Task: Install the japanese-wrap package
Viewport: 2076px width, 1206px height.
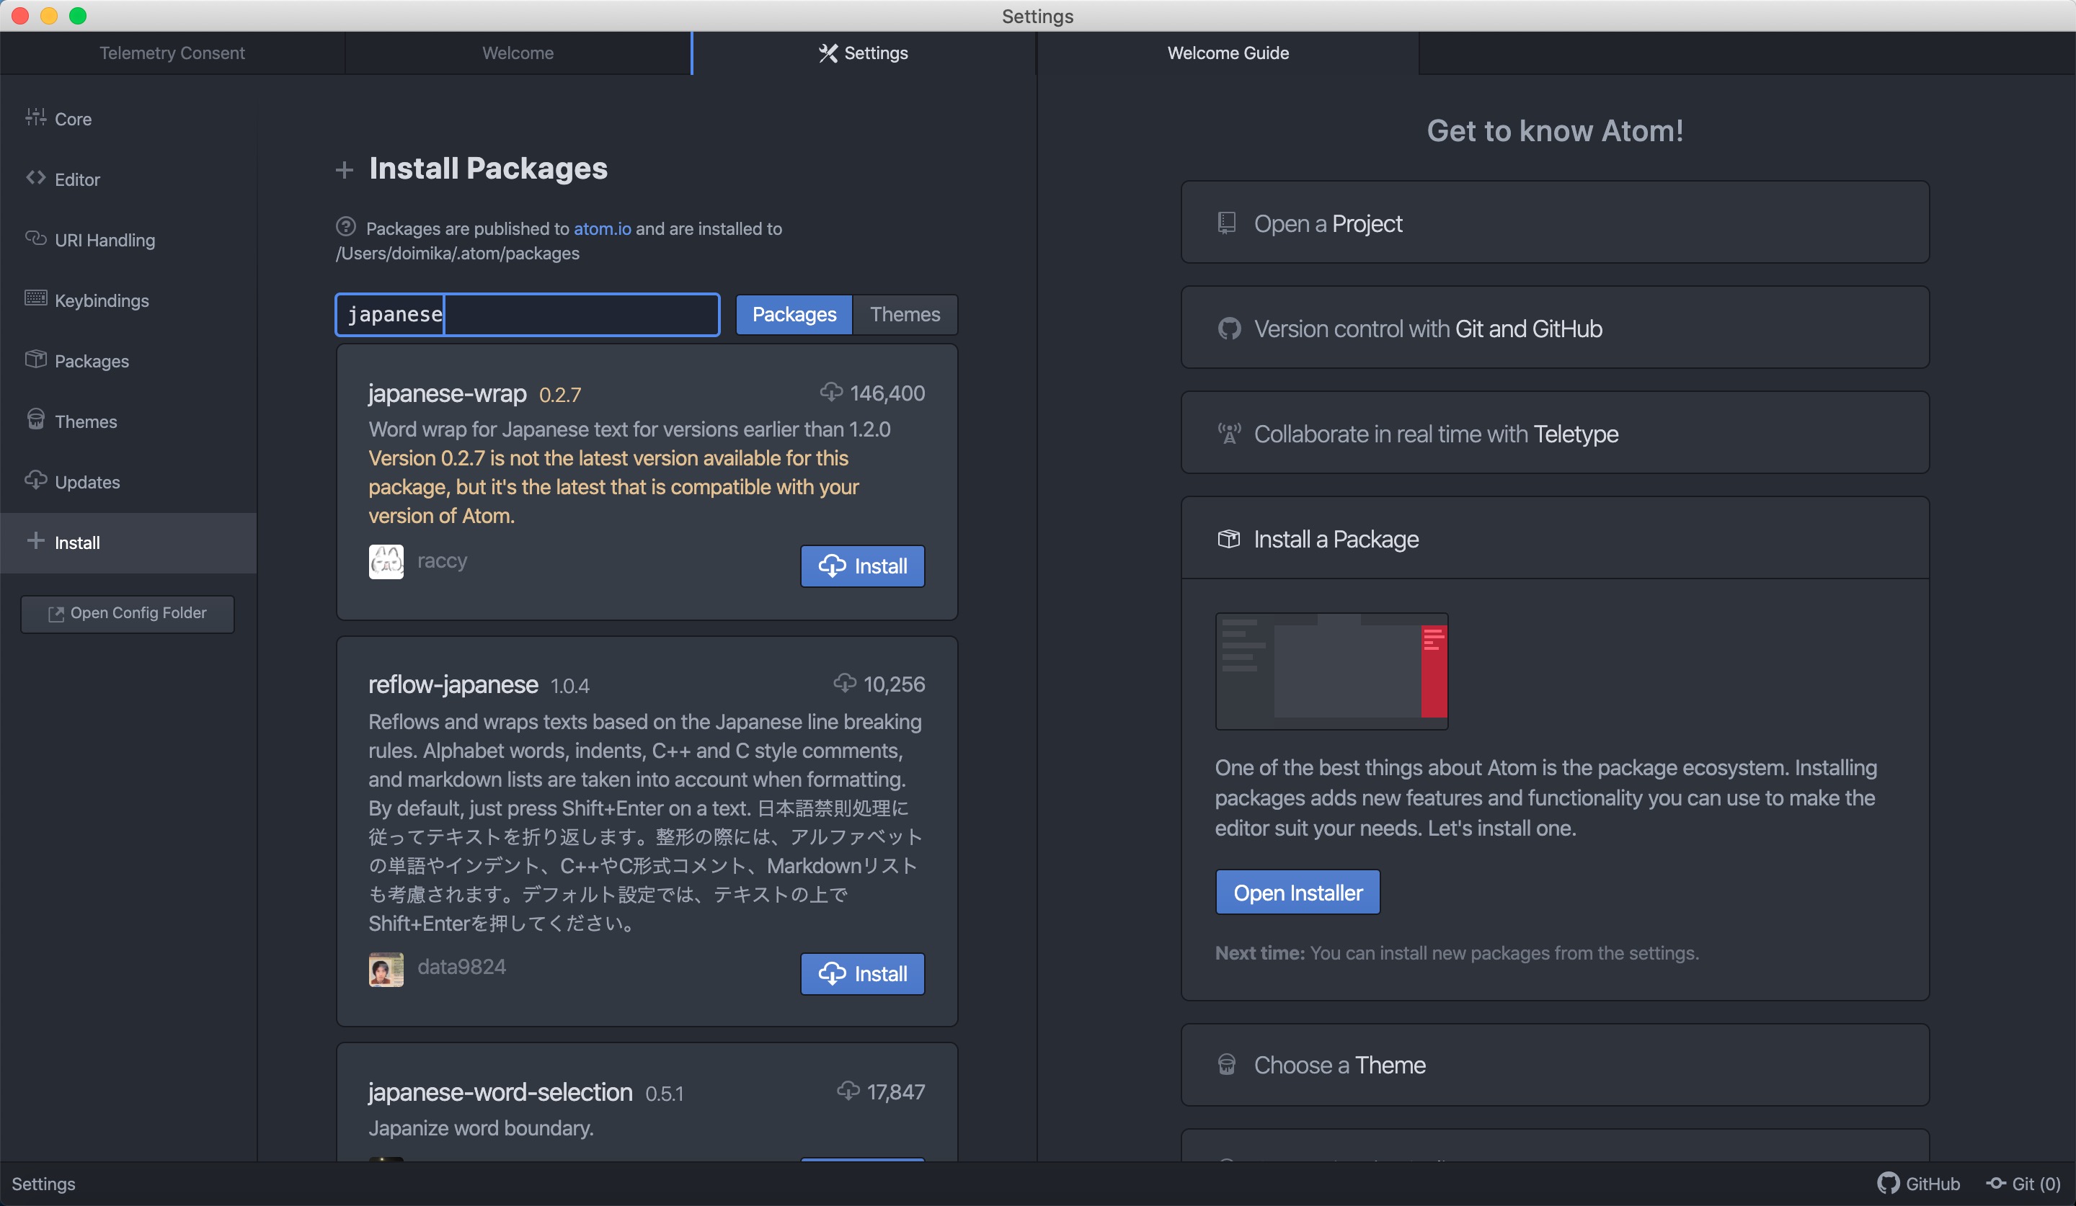Action: [x=863, y=566]
